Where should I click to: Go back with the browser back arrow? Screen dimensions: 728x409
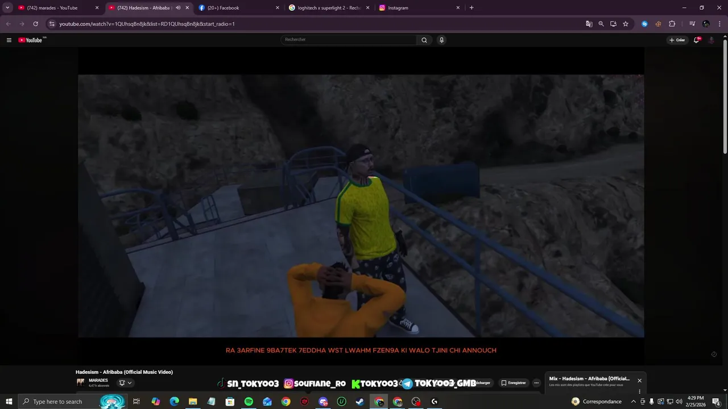point(8,24)
